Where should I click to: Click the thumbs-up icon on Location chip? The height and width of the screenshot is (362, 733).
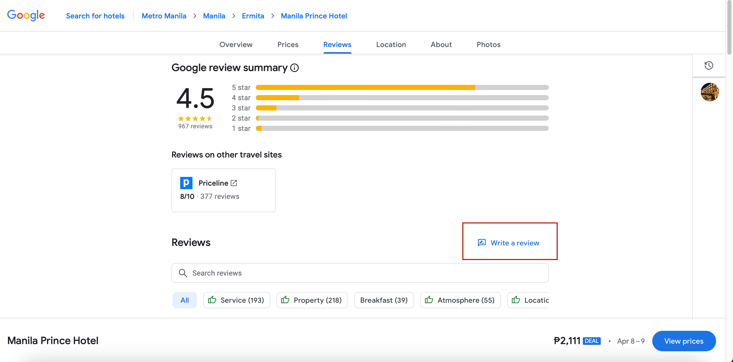(516, 300)
